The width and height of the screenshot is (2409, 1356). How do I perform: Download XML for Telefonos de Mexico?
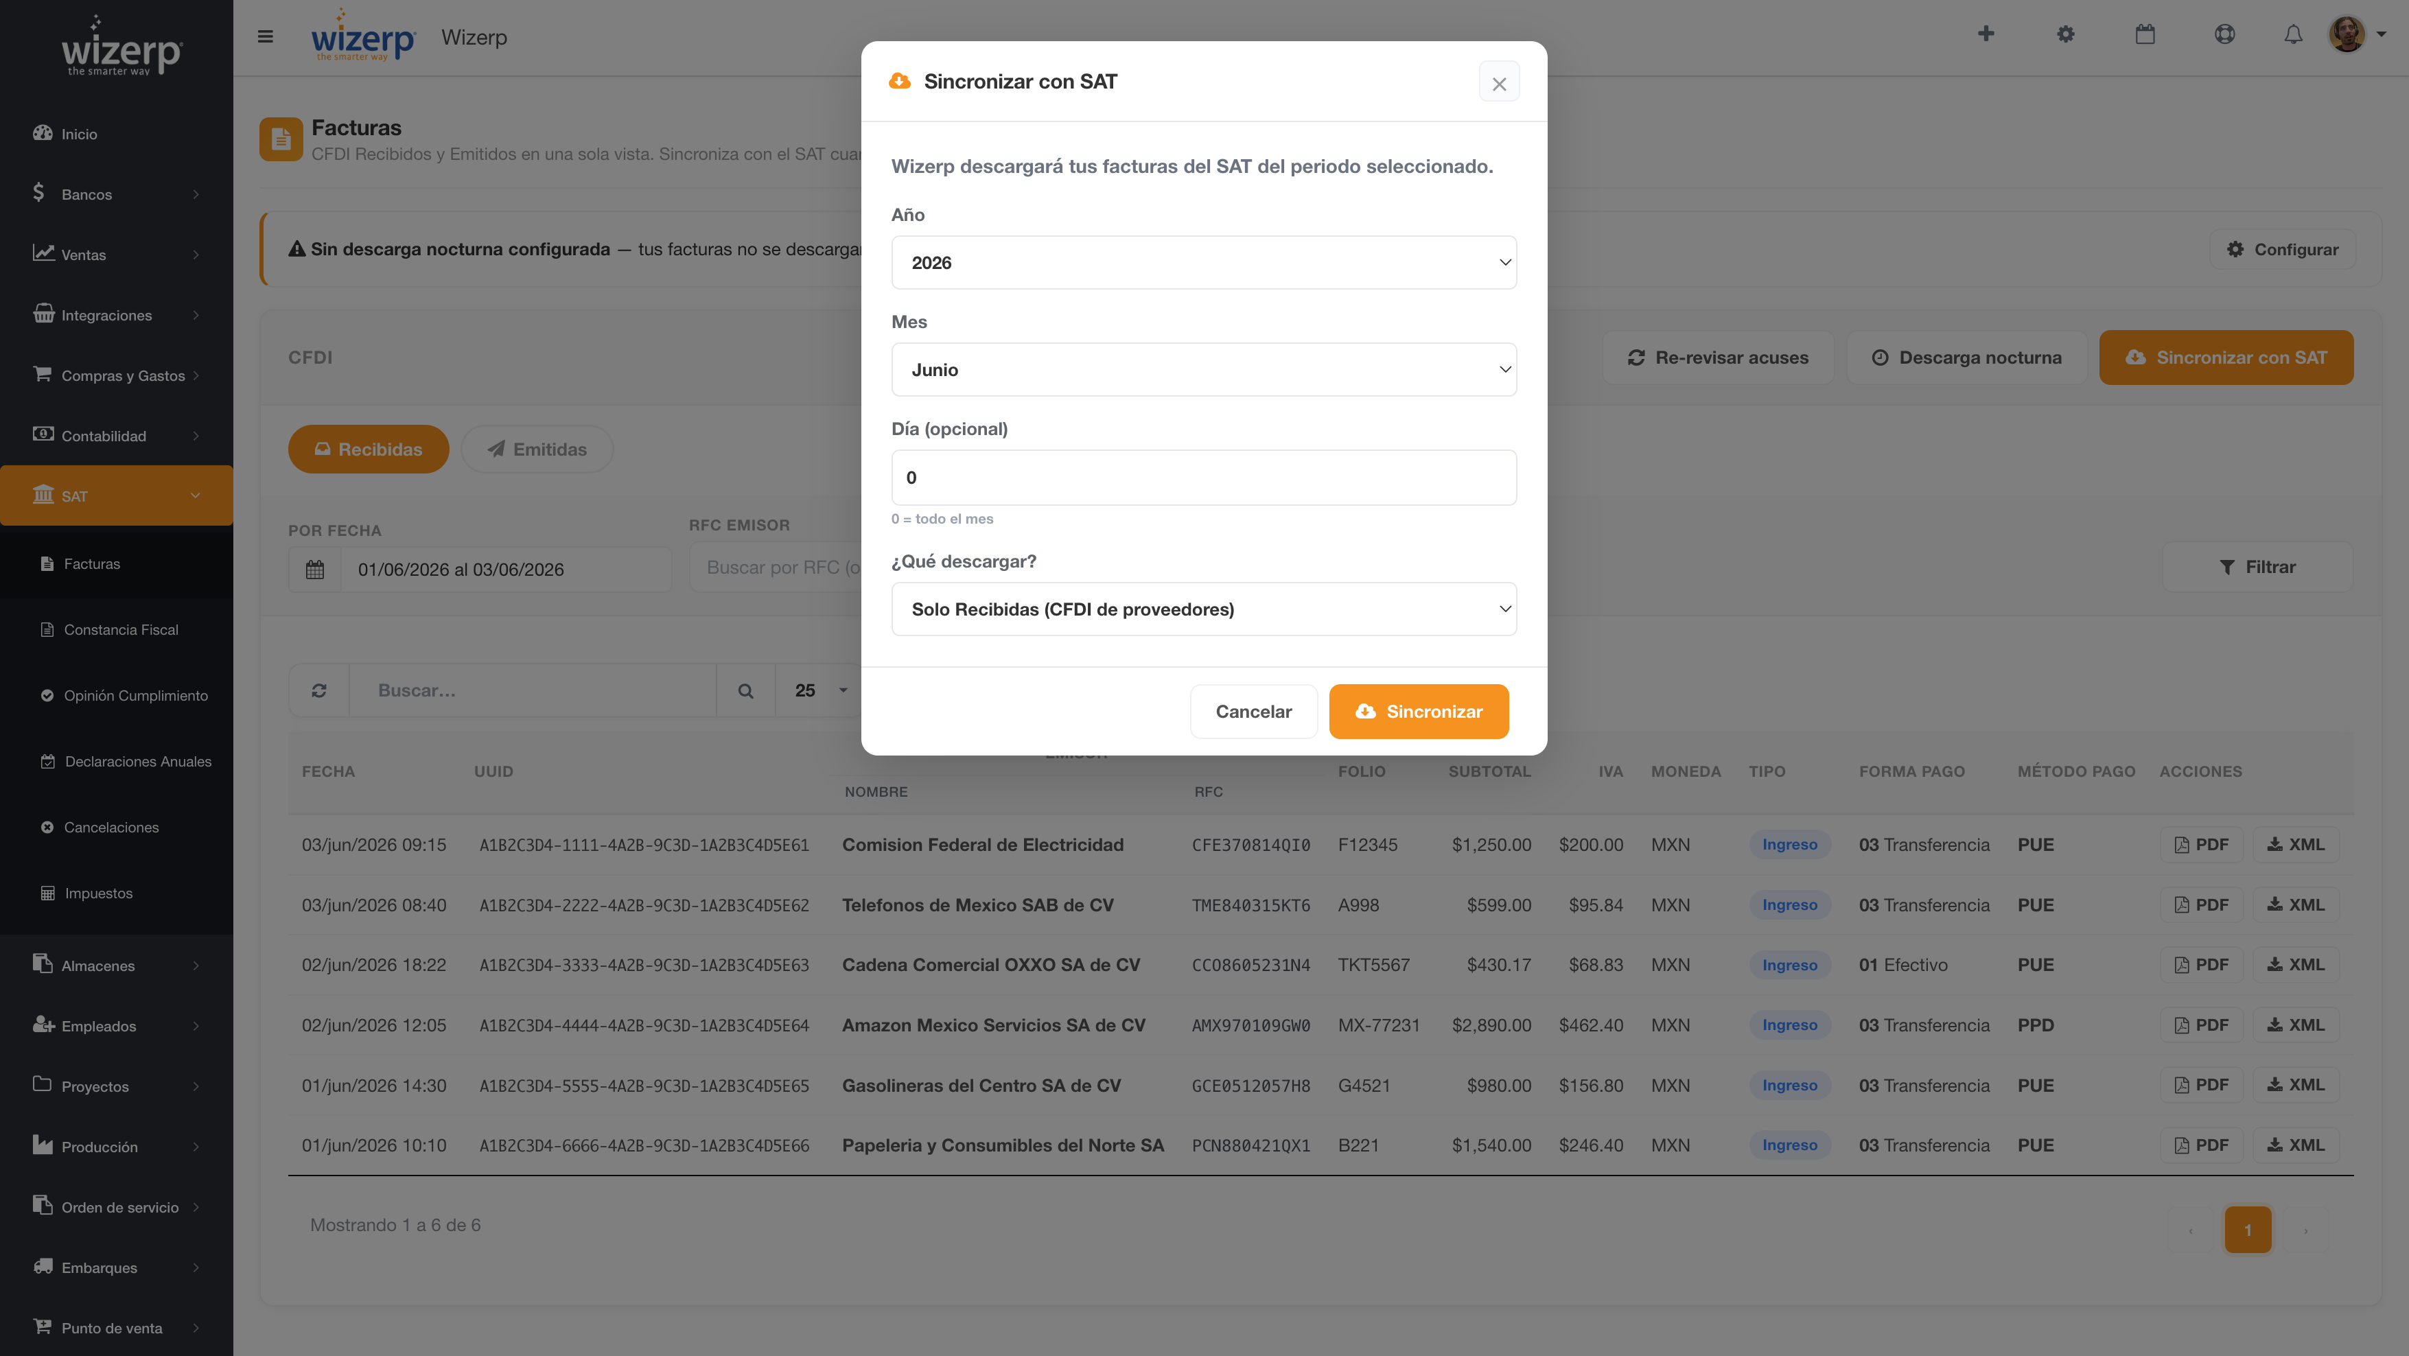(2296, 904)
